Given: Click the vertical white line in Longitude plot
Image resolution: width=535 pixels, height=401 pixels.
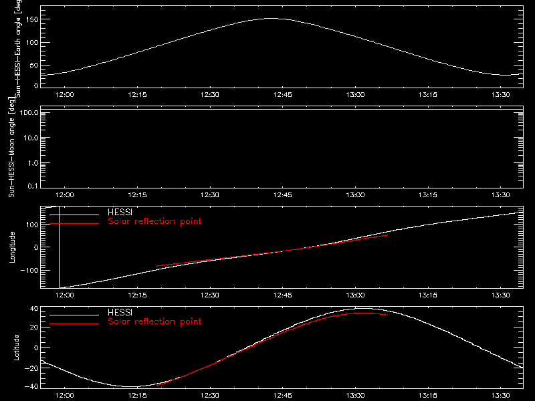Looking at the screenshot, I should click(59, 247).
